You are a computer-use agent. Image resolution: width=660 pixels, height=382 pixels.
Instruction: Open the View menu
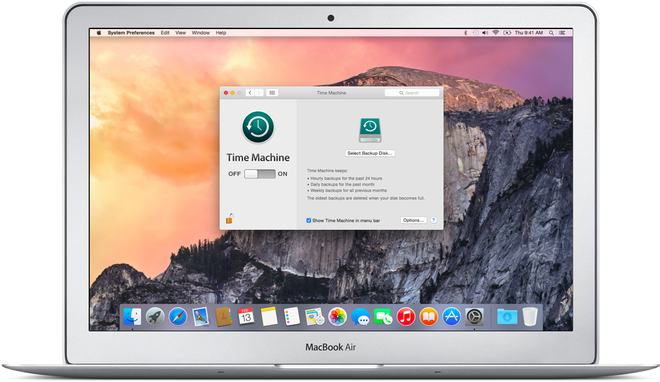tap(181, 33)
